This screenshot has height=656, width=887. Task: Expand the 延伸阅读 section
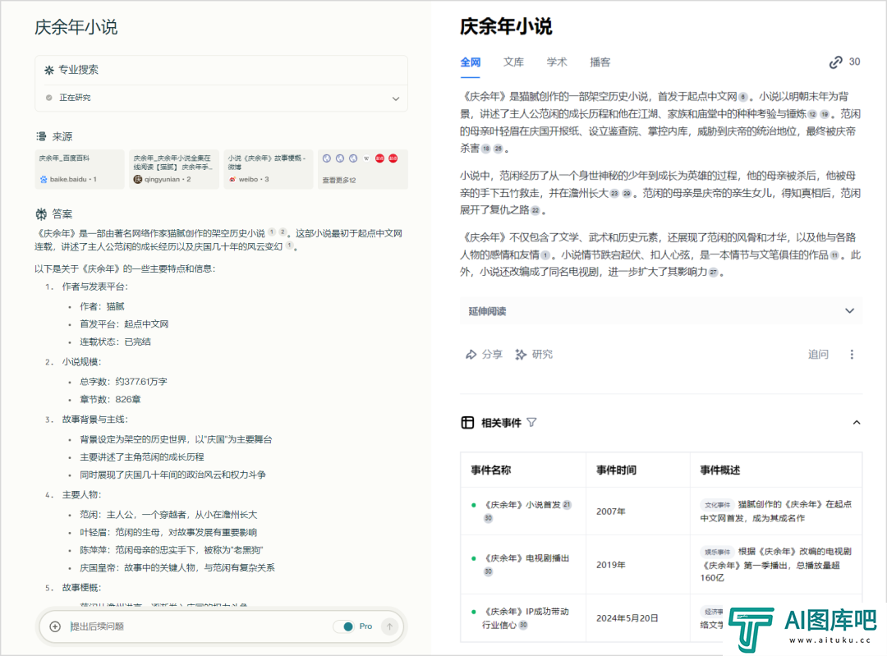tap(849, 311)
